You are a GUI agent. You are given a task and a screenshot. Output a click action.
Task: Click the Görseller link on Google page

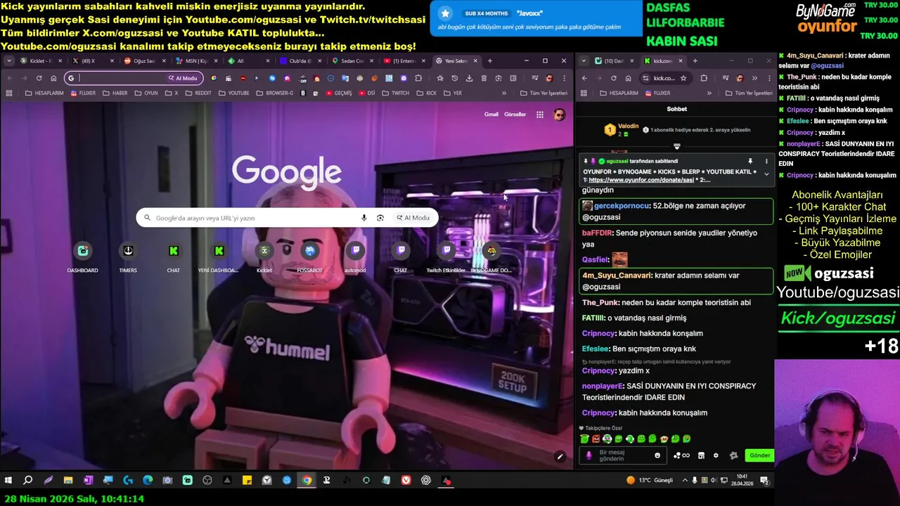pos(515,115)
